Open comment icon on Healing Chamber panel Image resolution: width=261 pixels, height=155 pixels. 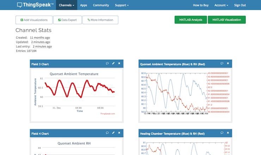pyautogui.click(x=222, y=133)
